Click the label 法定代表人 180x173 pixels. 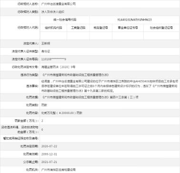pyautogui.click(x=31, y=43)
